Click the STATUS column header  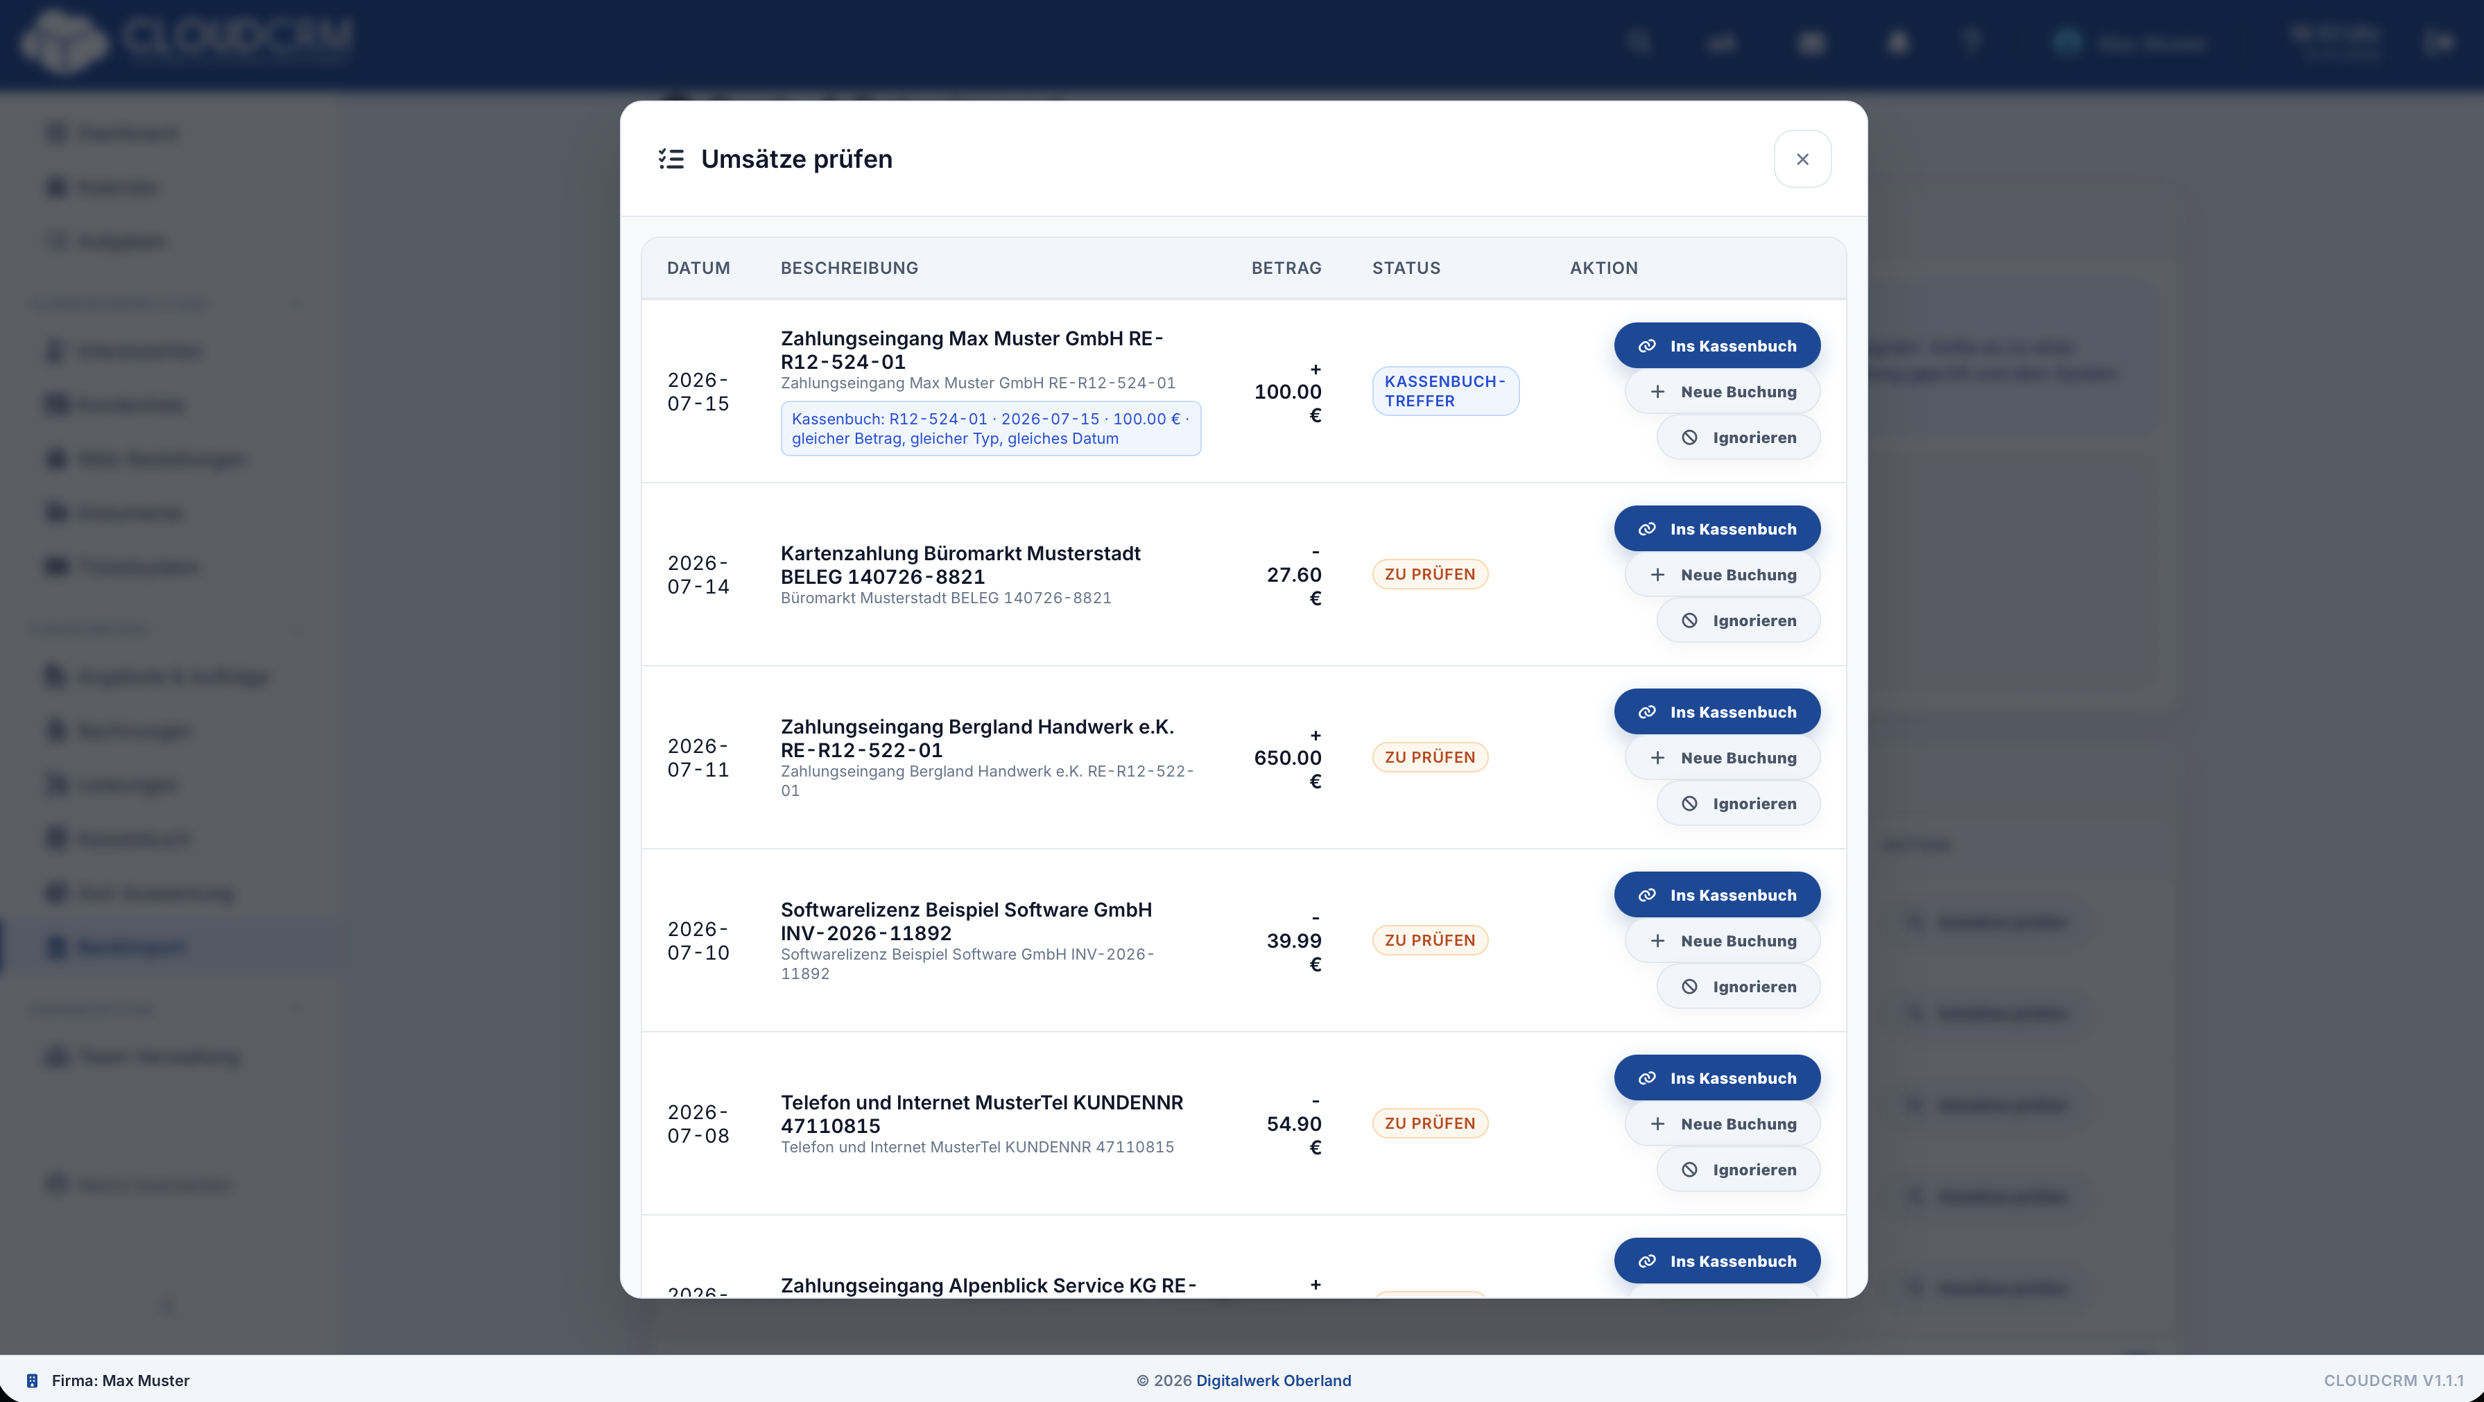pyautogui.click(x=1406, y=268)
